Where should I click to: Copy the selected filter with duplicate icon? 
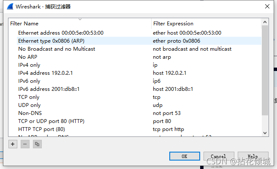(37, 144)
